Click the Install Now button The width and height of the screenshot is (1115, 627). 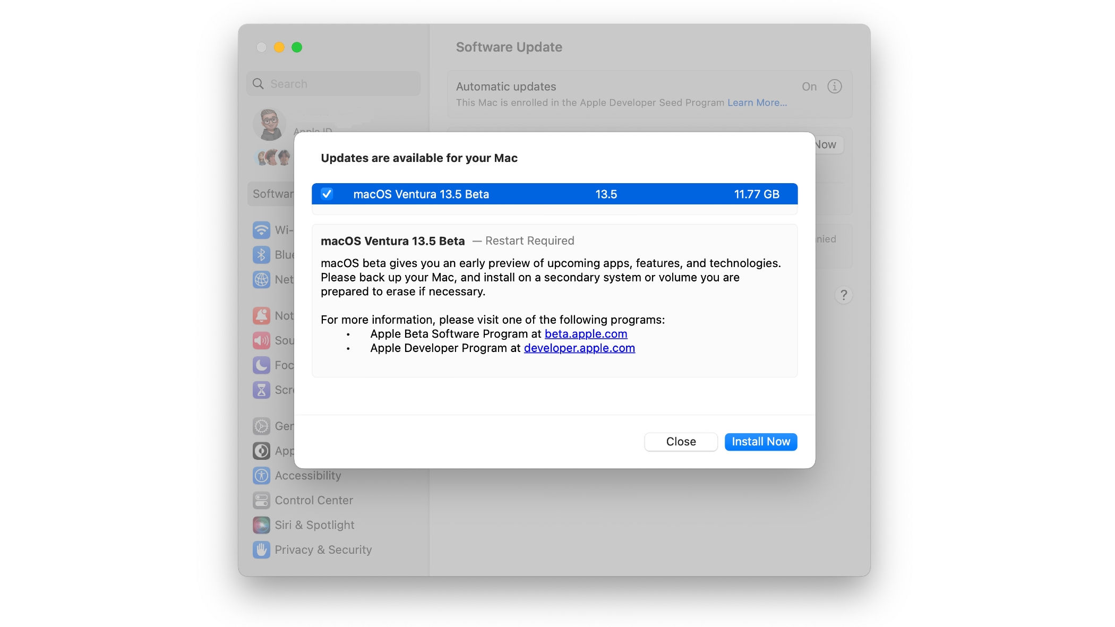coord(760,441)
